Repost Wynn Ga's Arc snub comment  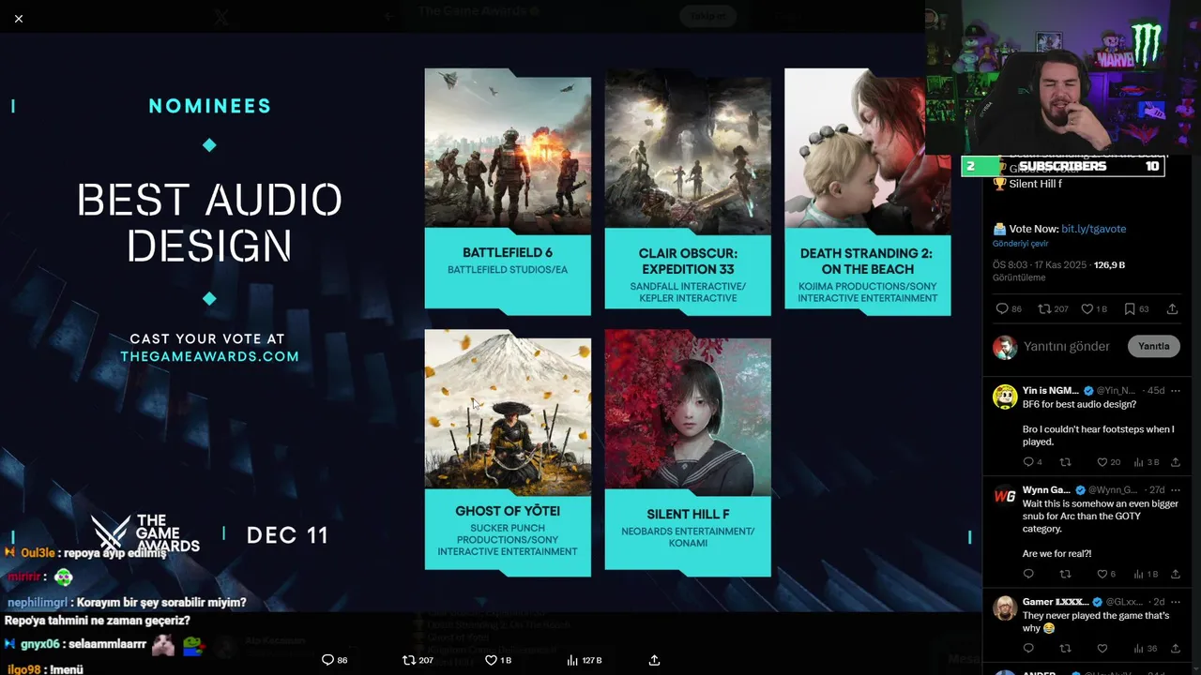(1065, 574)
